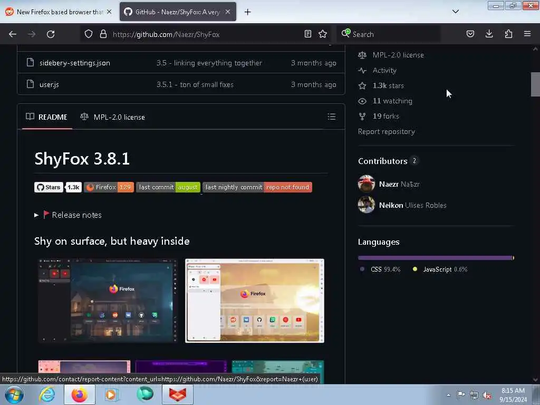Click the 'last commit august' badge

pos(168,187)
